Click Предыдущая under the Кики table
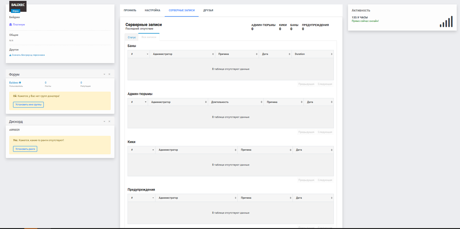Viewport: 460px width, 229px height. pos(306,180)
